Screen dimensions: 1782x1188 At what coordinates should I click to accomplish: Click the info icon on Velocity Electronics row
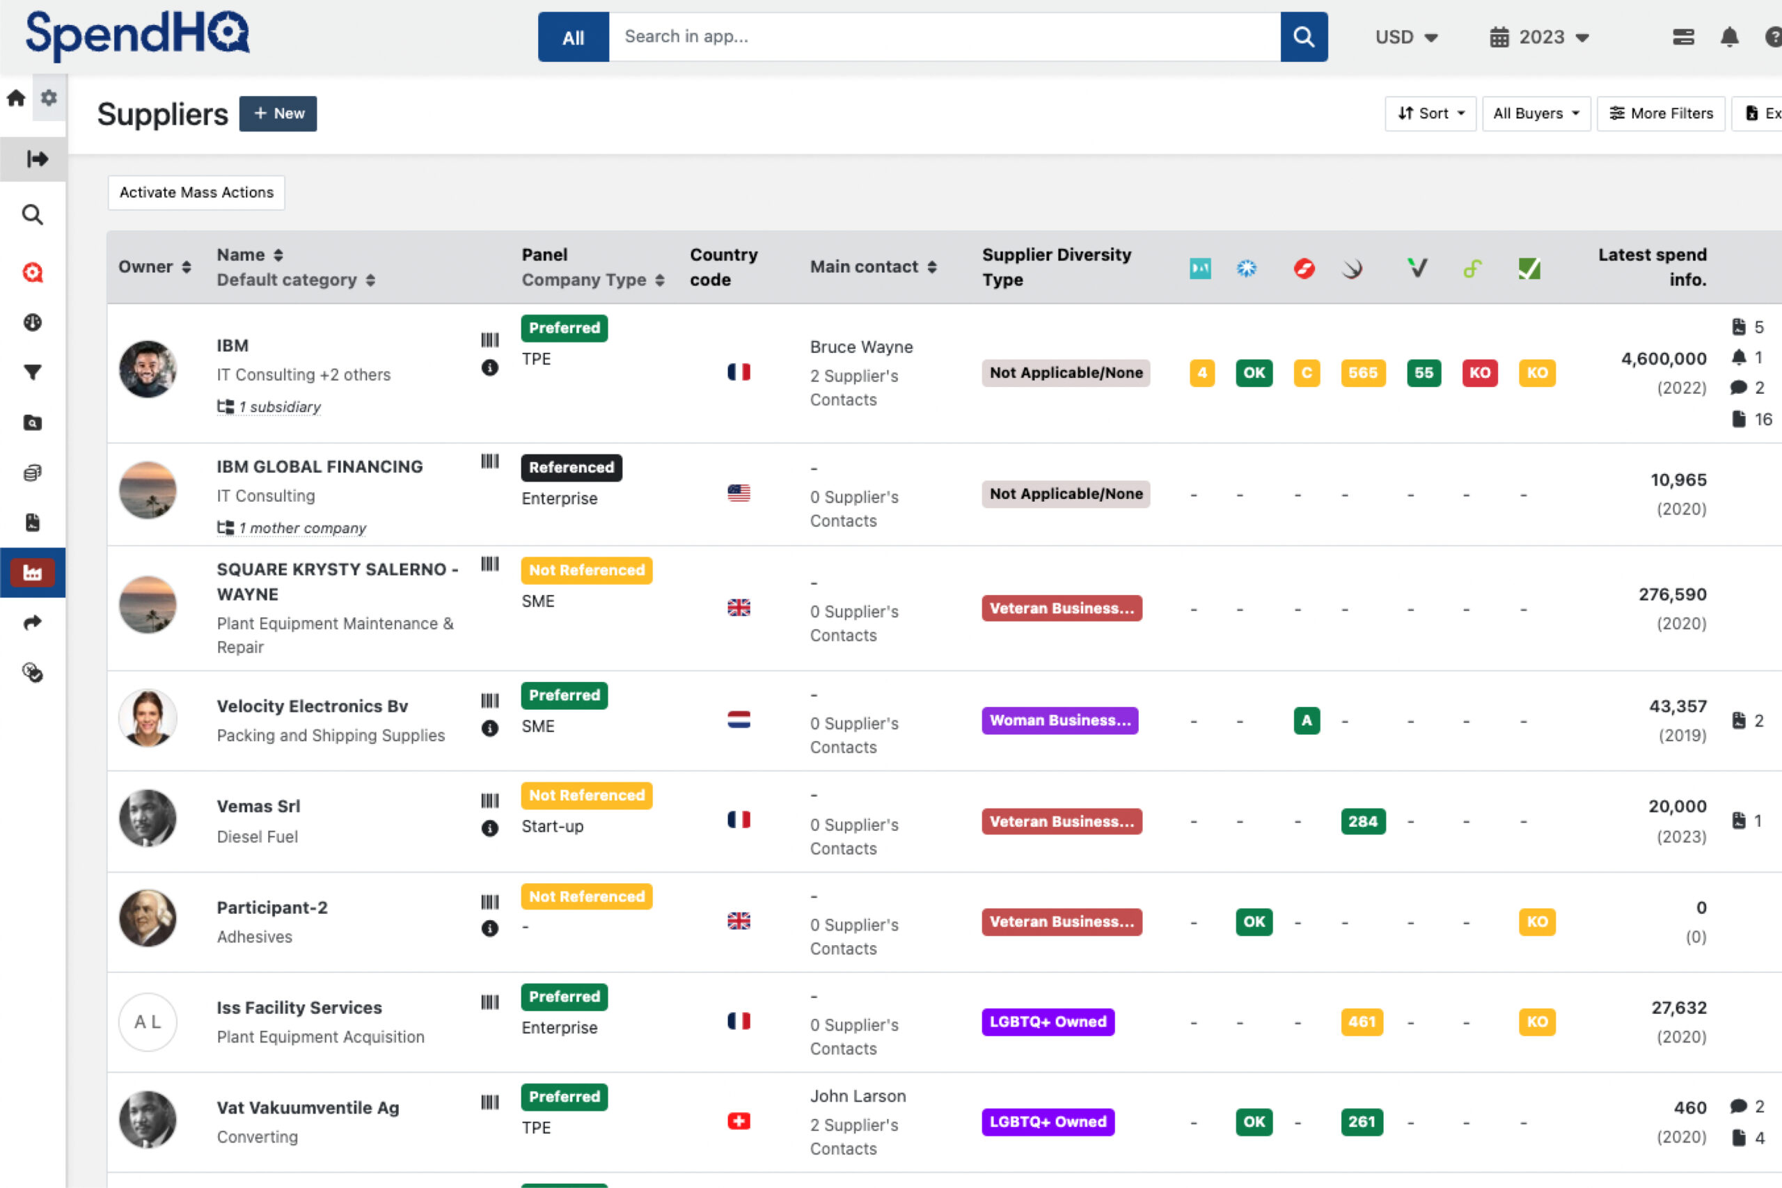[x=490, y=728]
